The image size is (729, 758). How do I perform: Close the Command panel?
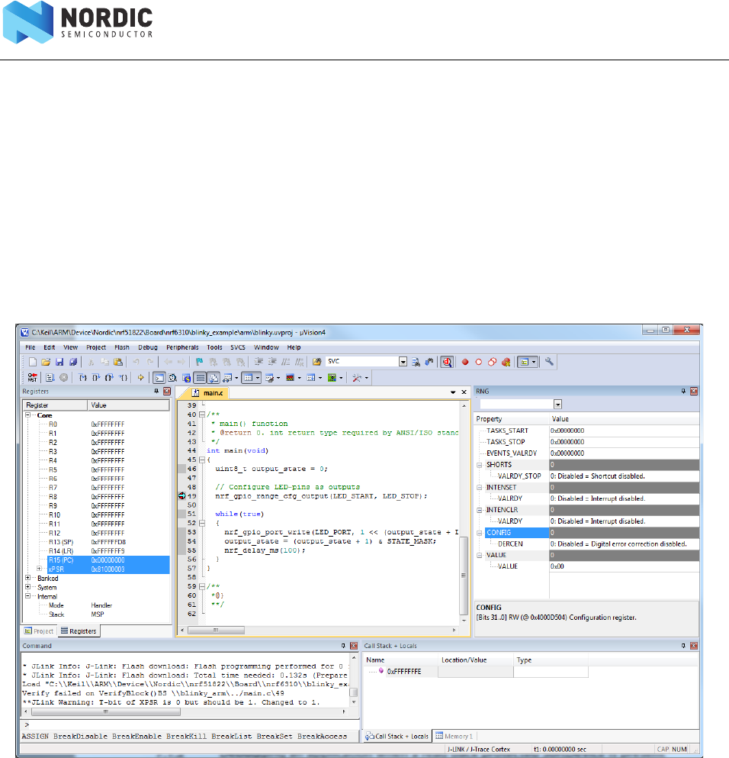[354, 646]
